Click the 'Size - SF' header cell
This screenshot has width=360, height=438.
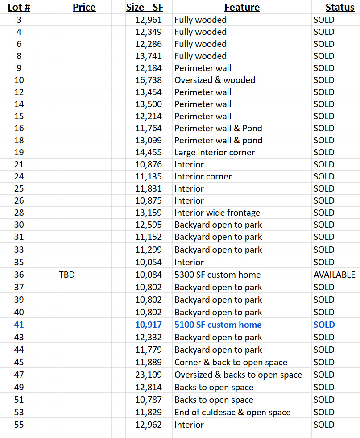point(145,7)
